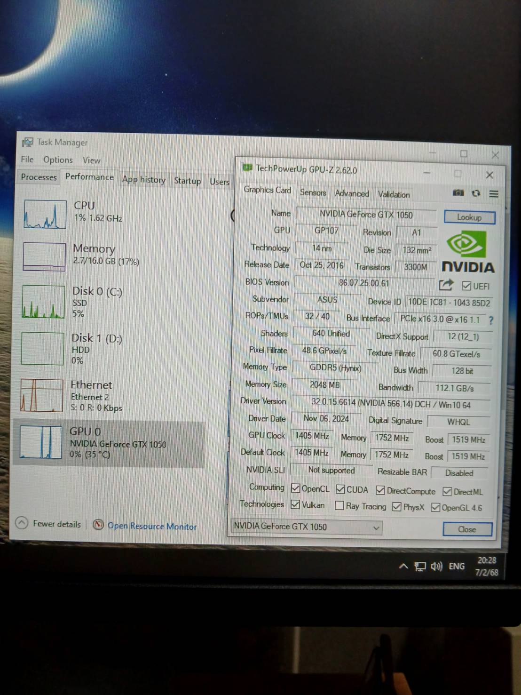Image resolution: width=521 pixels, height=695 pixels.
Task: Open the View menu in Task Manager
Action: (91, 160)
